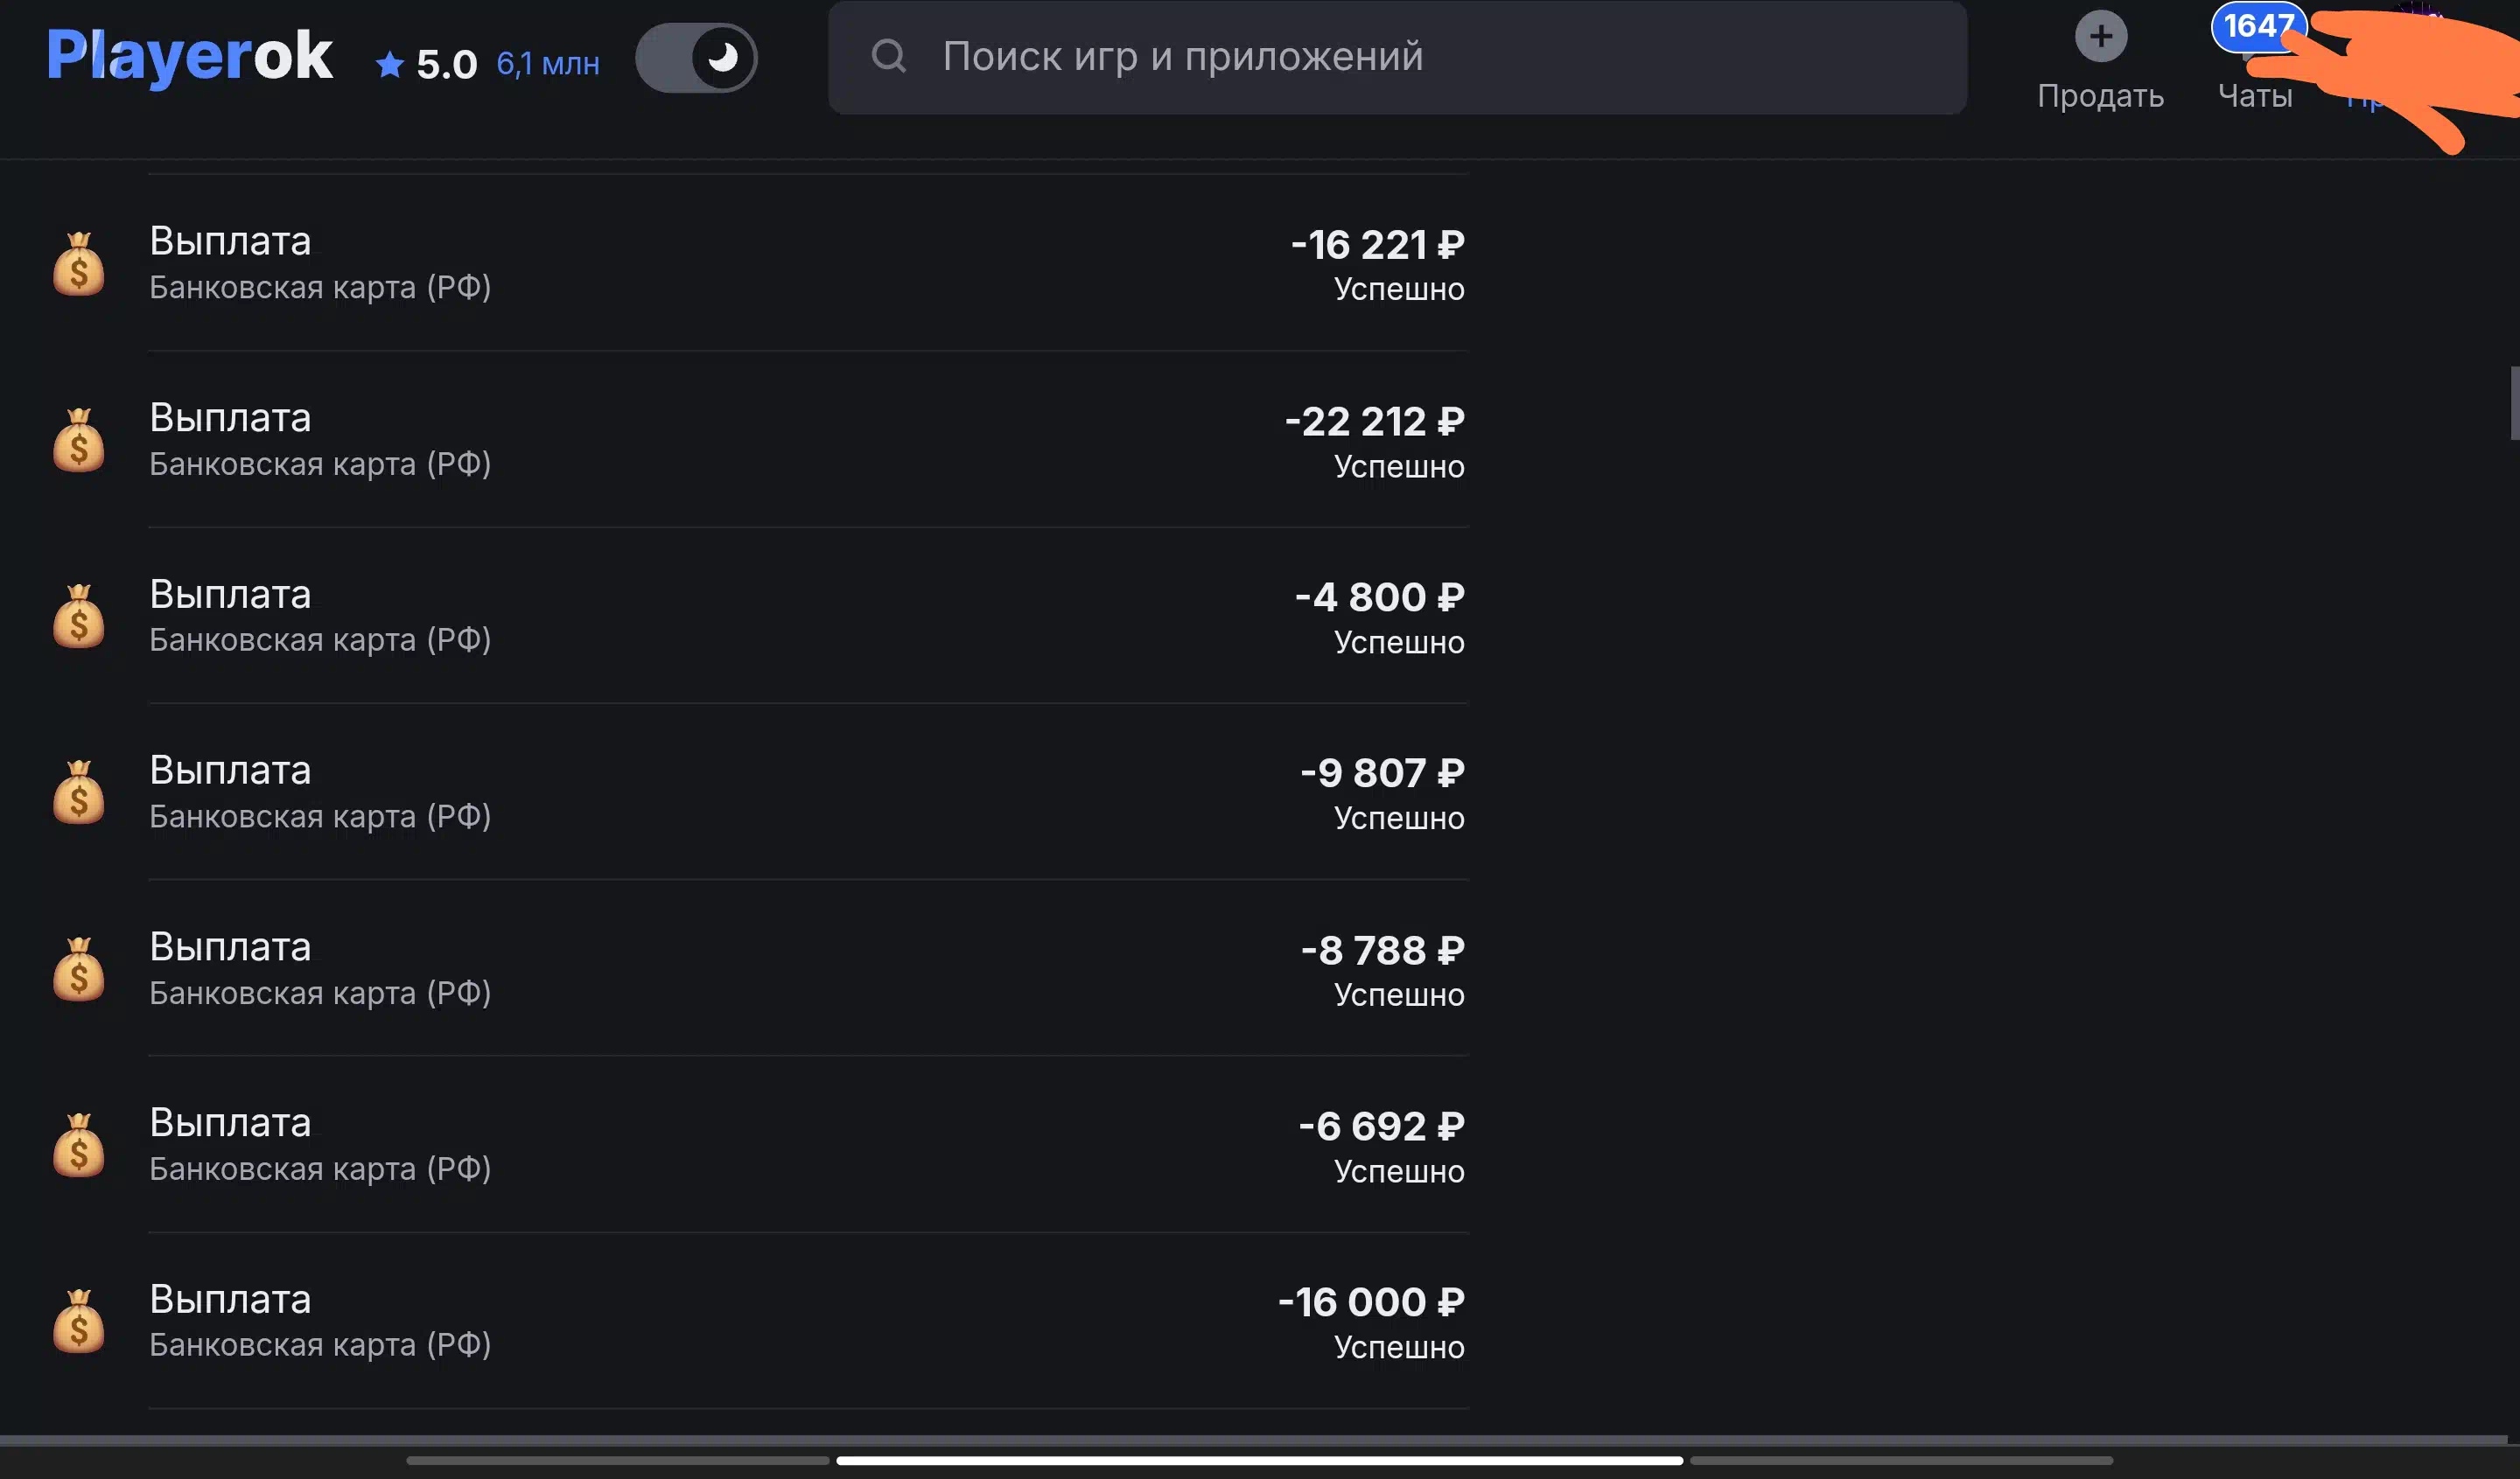Click the search magnifier icon
The height and width of the screenshot is (1479, 2520).
tap(888, 56)
